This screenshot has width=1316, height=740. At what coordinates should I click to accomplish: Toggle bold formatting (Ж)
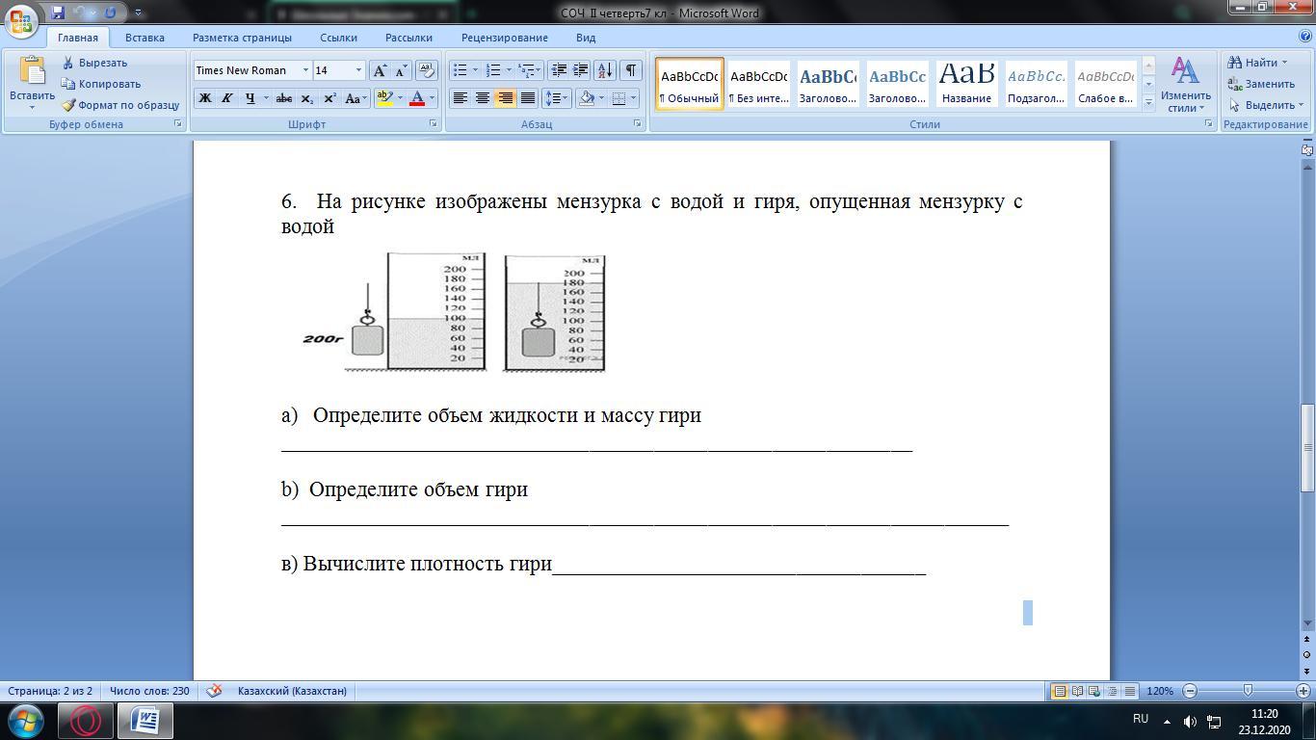(x=204, y=98)
